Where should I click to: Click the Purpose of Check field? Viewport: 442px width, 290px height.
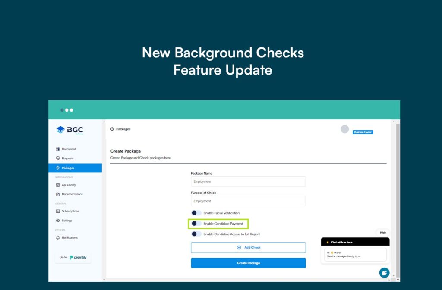(248, 201)
